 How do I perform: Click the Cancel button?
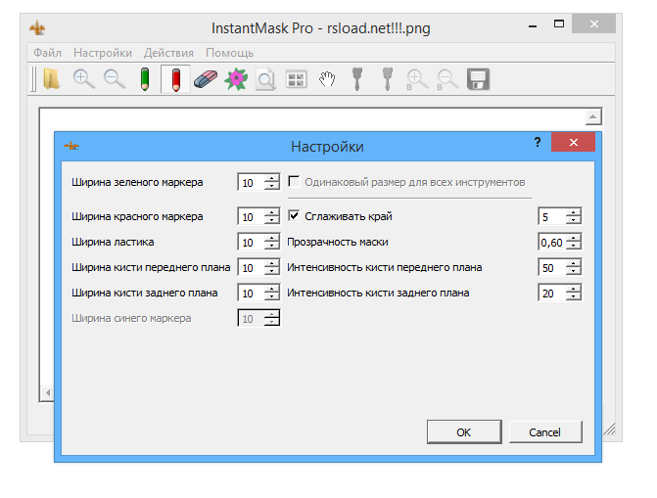(x=544, y=431)
